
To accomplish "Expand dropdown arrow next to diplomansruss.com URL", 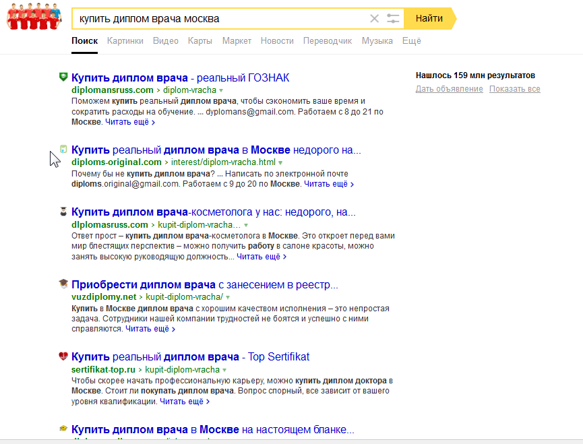I will click(221, 90).
